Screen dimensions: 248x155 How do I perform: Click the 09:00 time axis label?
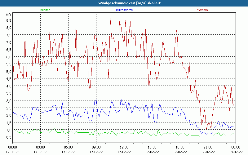point(96,148)
